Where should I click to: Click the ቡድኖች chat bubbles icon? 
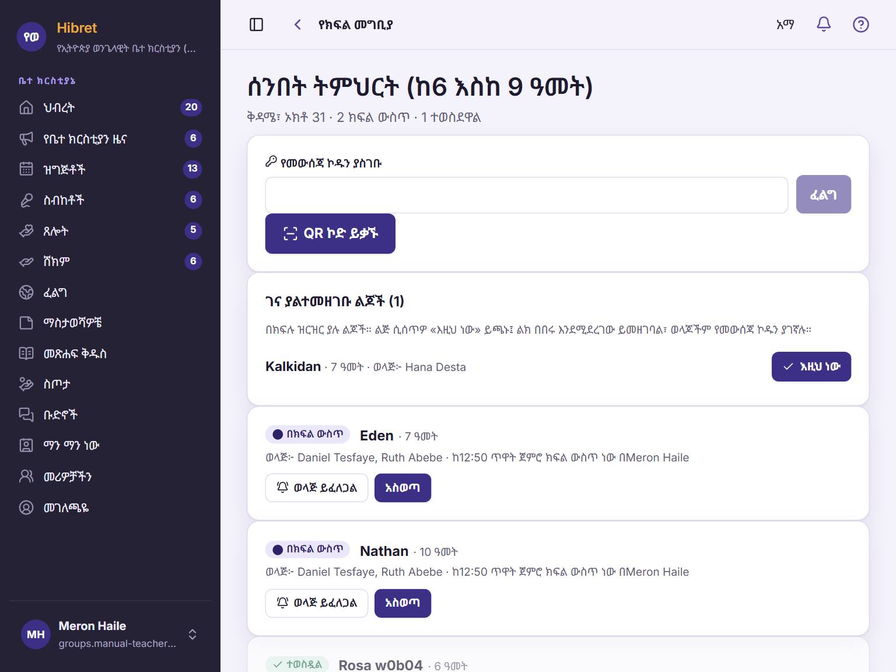(x=26, y=415)
